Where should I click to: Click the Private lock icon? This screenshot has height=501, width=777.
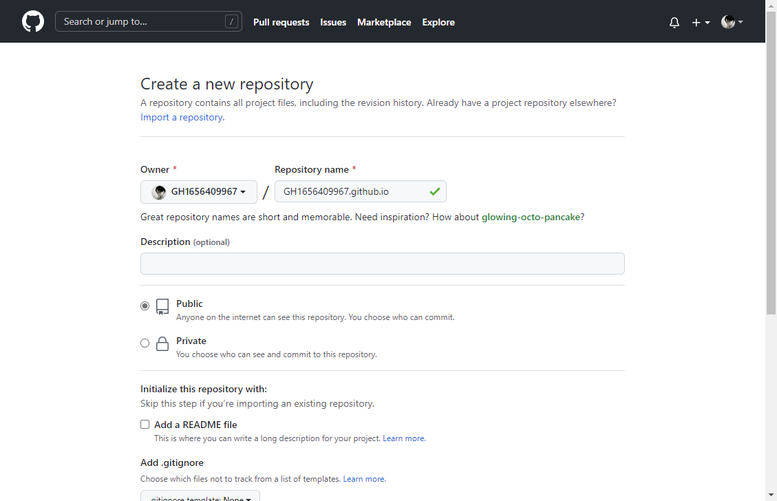[x=162, y=344]
